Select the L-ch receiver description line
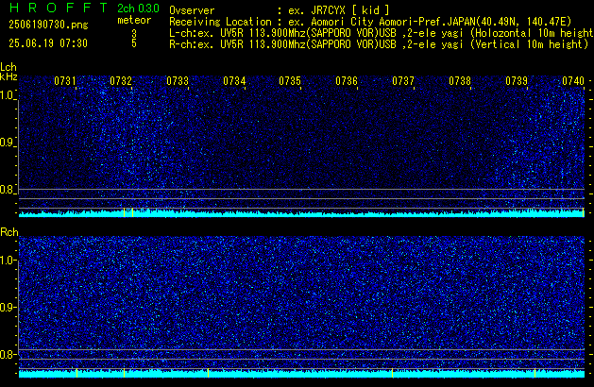Screen dimensions: 594x387 tap(382, 33)
